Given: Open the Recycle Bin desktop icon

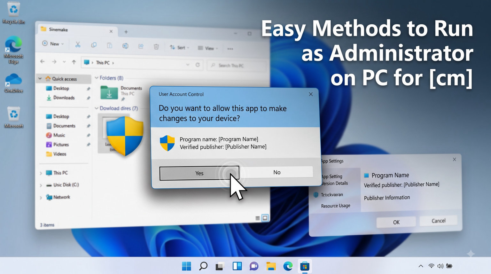Looking at the screenshot, I should coord(13,13).
